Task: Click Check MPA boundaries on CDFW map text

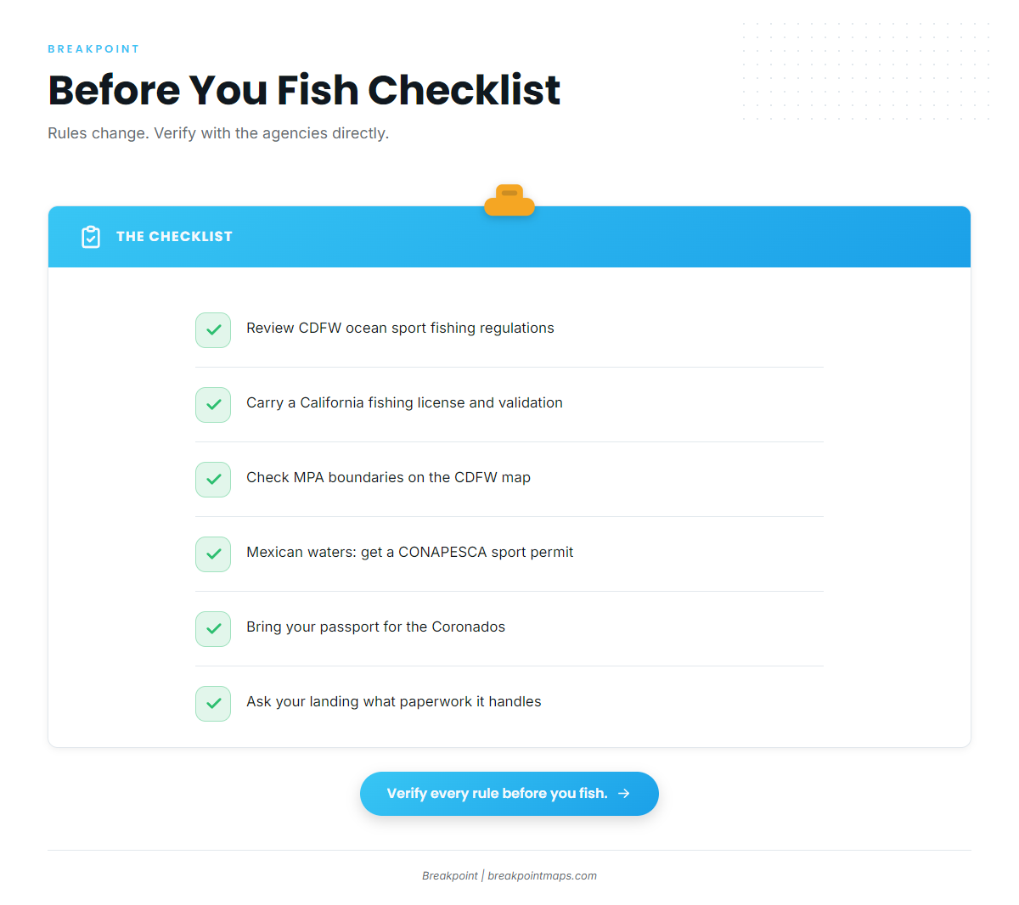Action: coord(388,478)
